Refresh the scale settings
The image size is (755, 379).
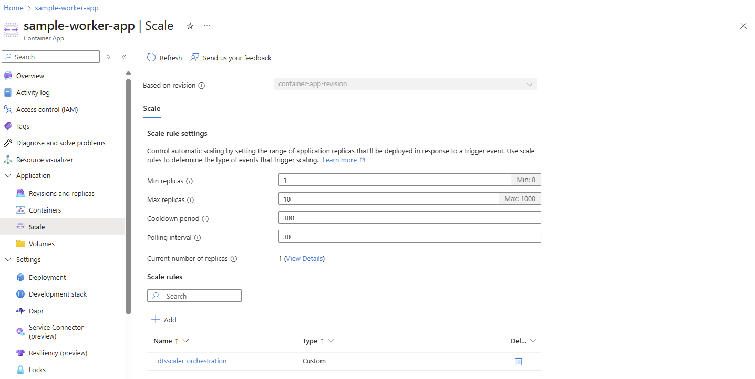click(x=164, y=58)
